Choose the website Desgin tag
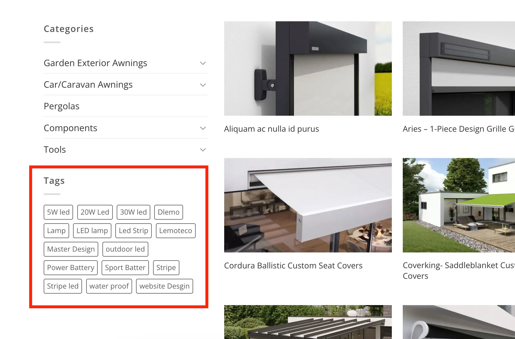The width and height of the screenshot is (515, 339). pyautogui.click(x=164, y=286)
